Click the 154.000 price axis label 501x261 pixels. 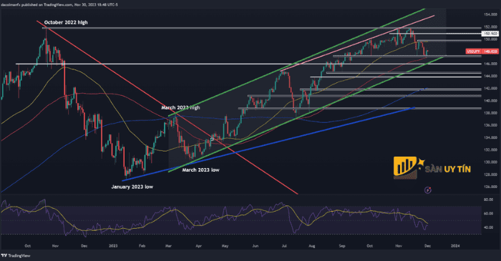490,15
